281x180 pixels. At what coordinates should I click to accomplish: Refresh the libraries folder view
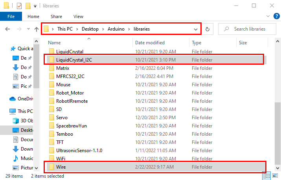coord(208,29)
